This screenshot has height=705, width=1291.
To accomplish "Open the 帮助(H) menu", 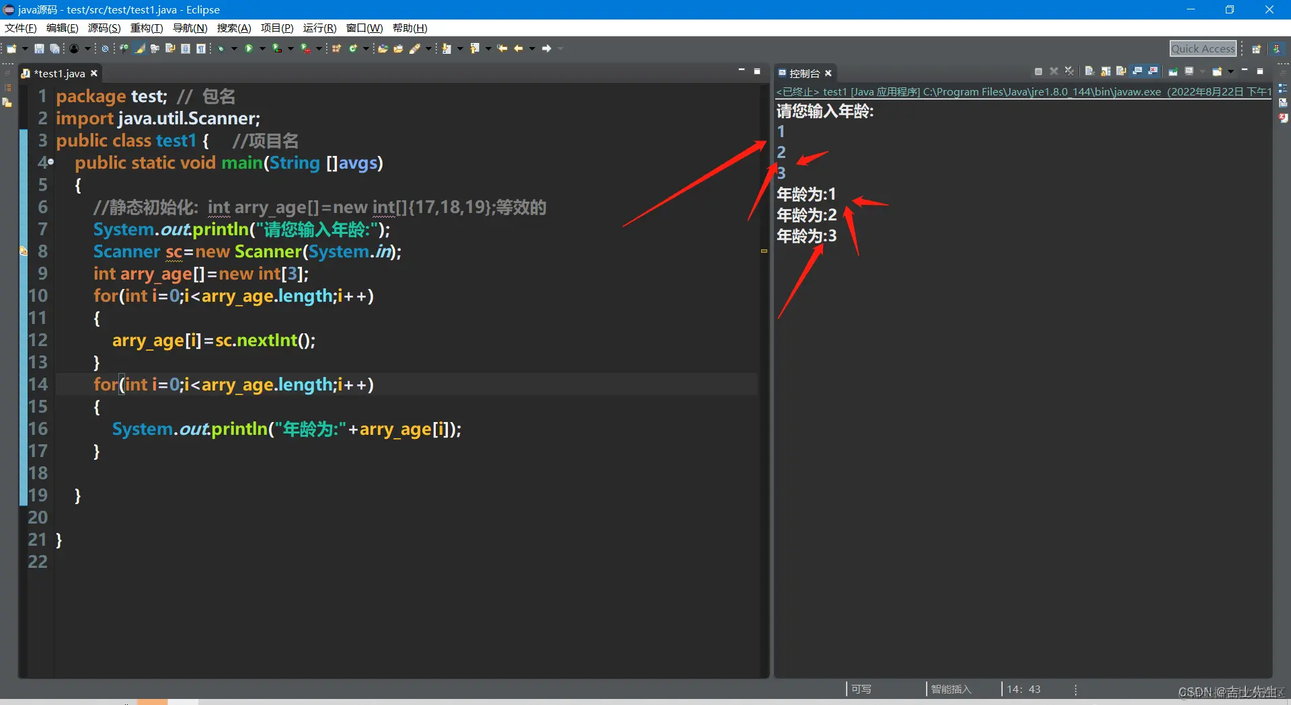I will point(410,28).
